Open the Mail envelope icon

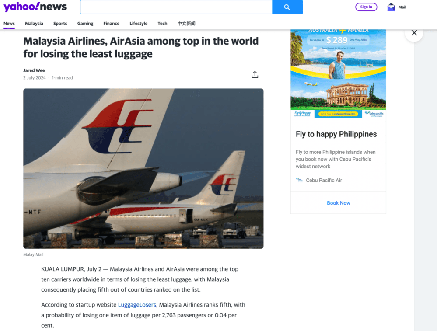click(x=391, y=7)
